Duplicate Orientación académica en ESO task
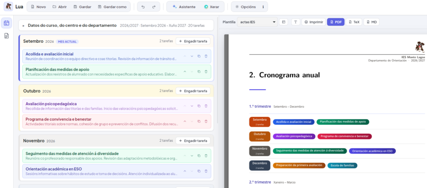427x188 pixels. pos(199,171)
